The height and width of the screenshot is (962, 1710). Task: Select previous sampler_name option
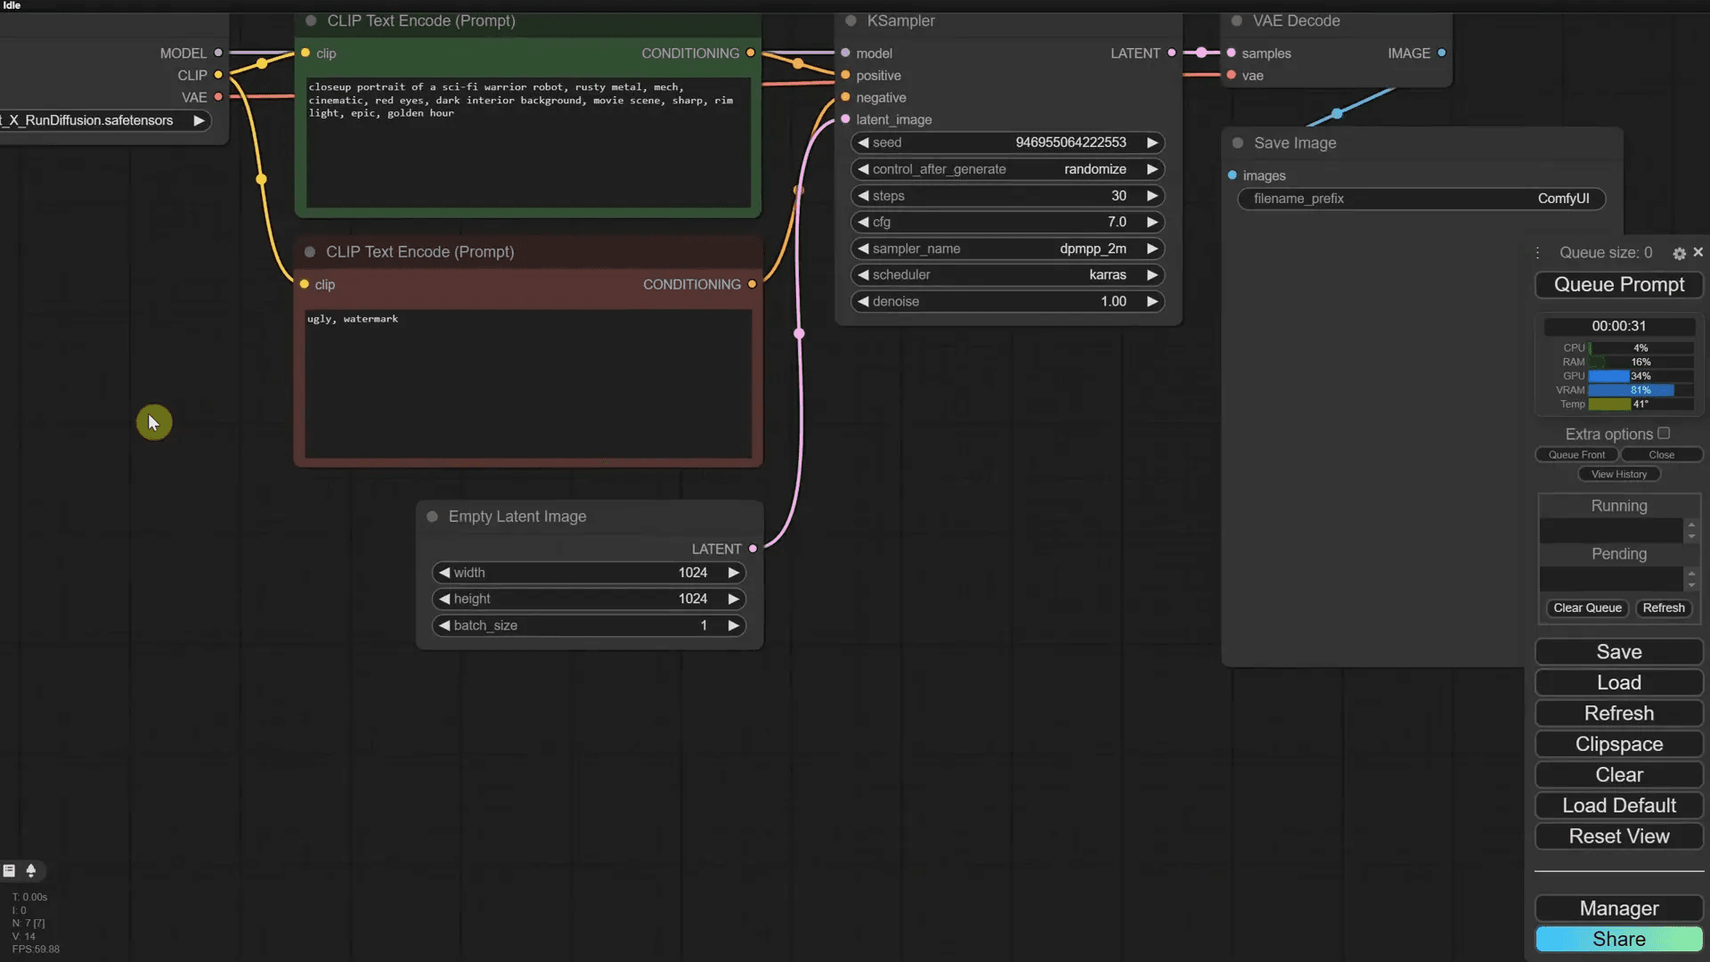(x=863, y=249)
